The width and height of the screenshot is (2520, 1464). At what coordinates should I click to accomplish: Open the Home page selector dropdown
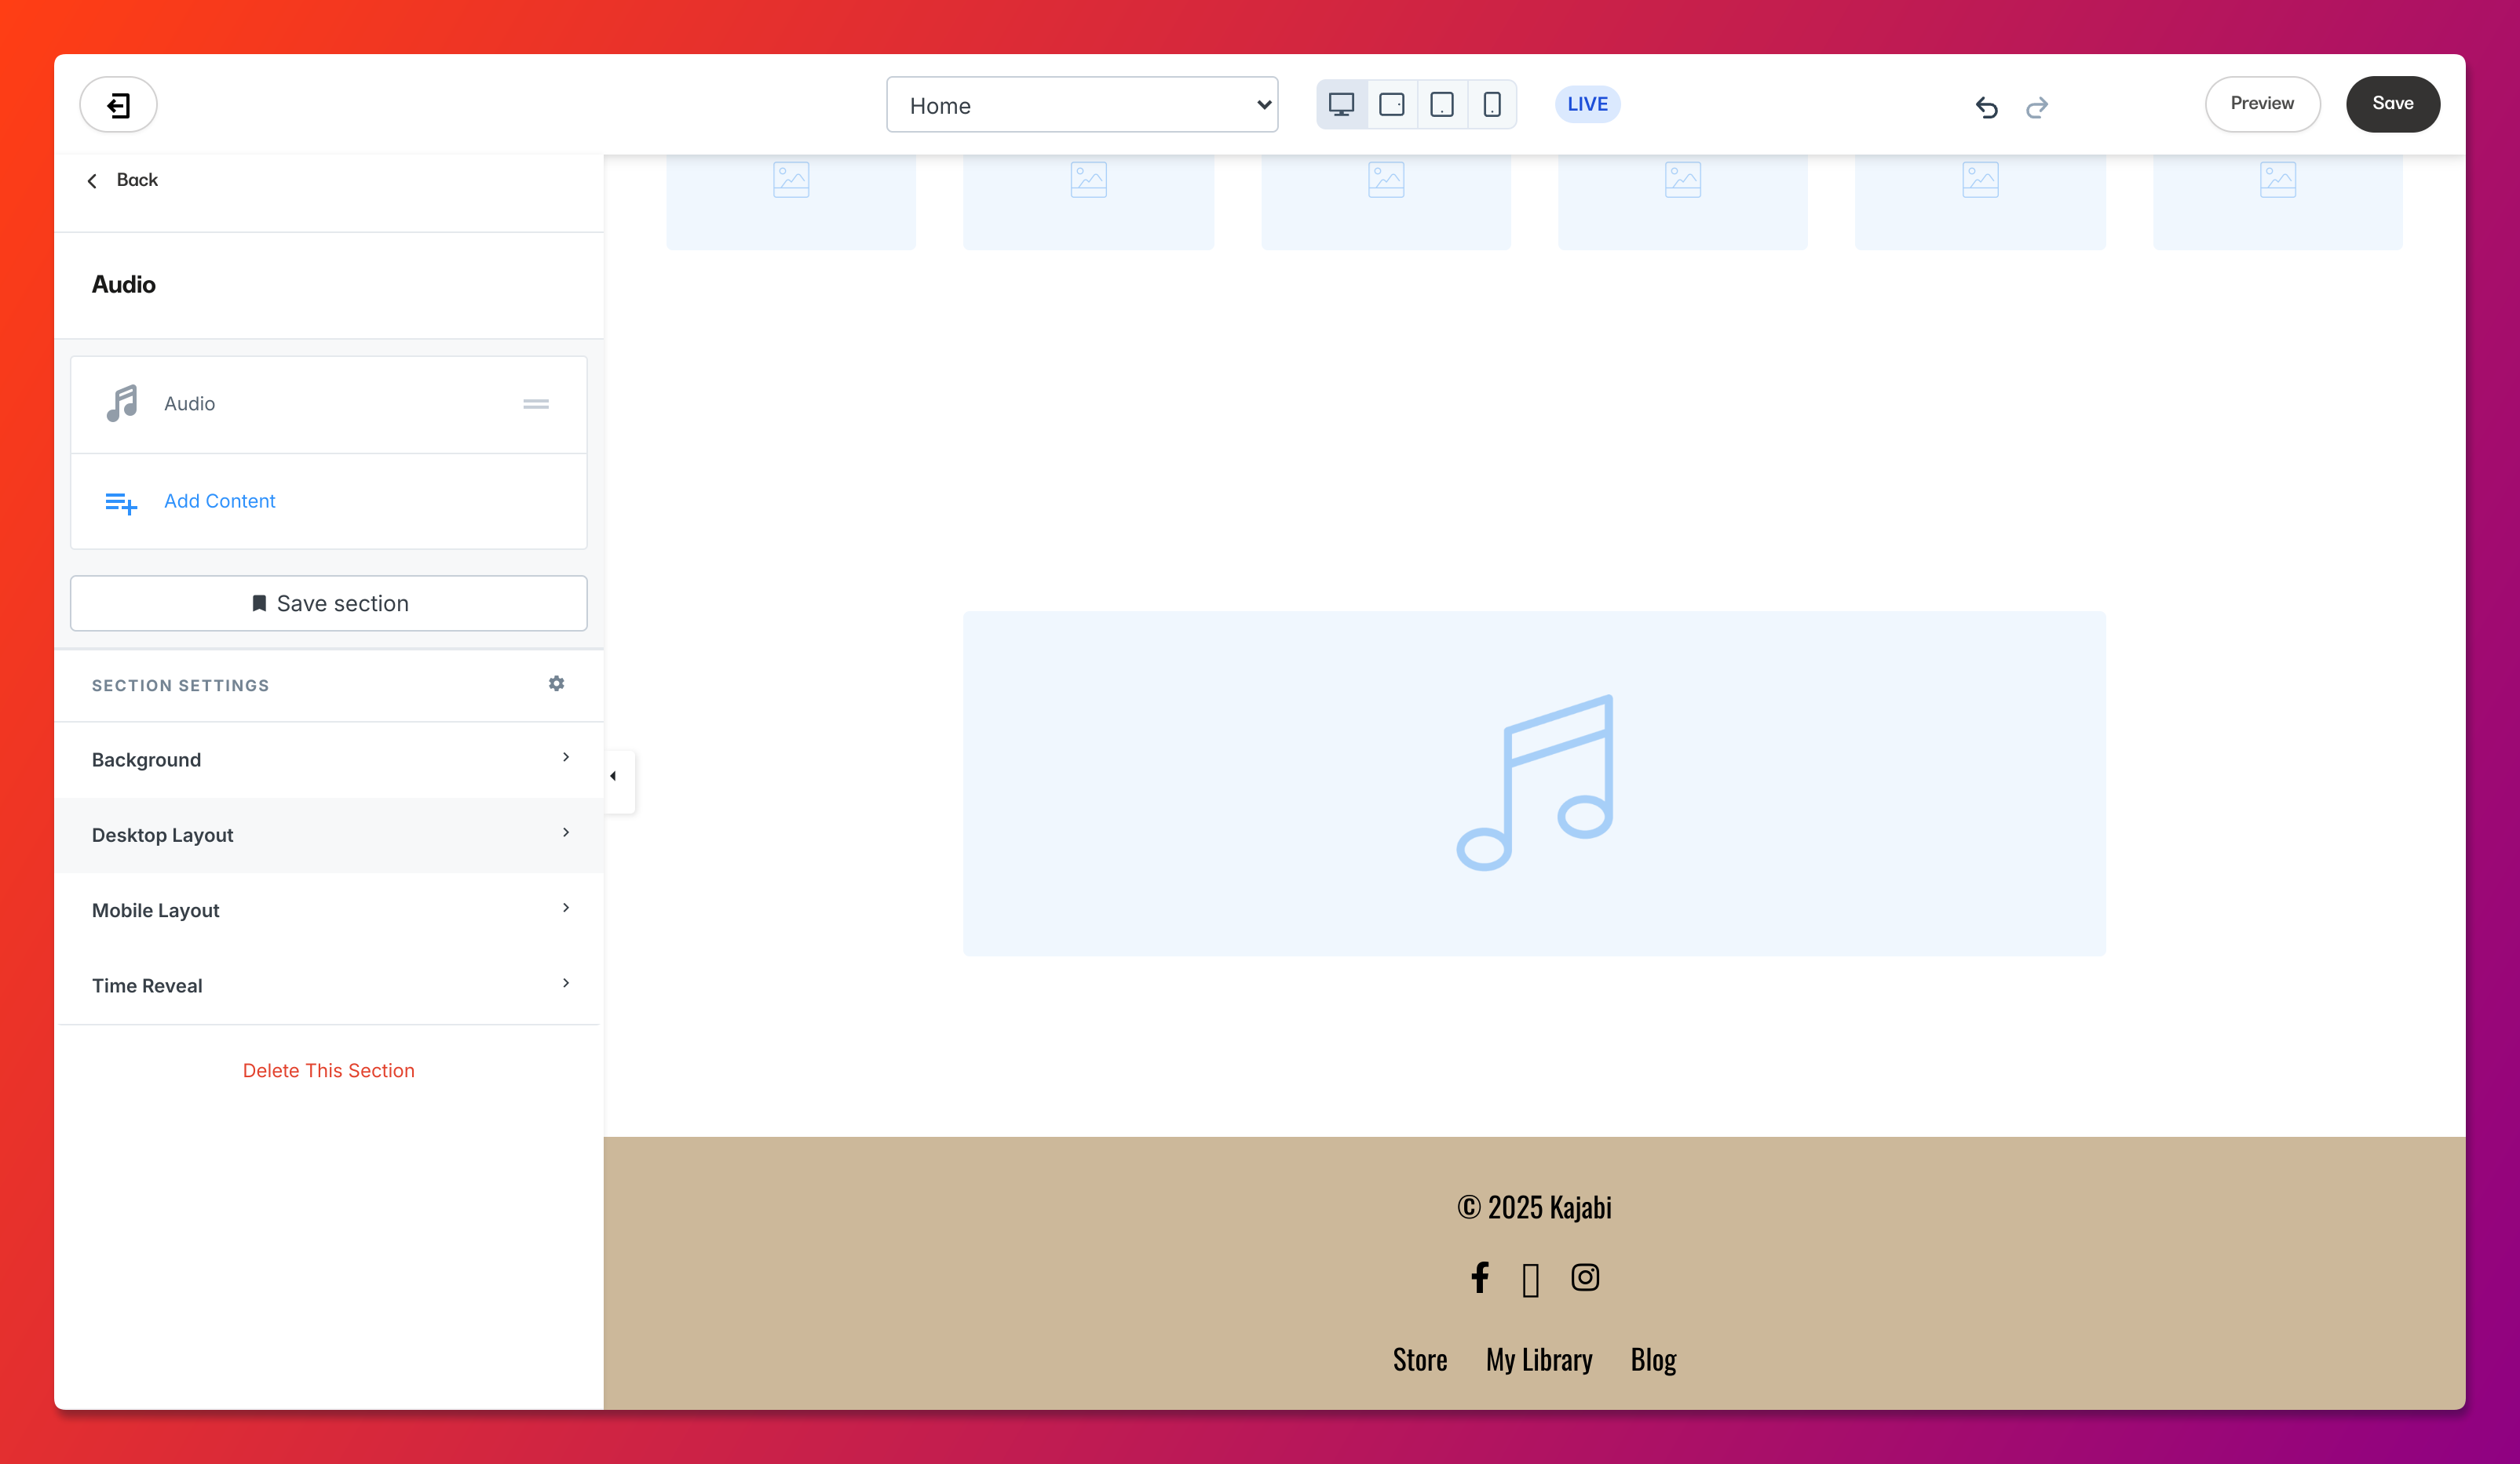tap(1082, 104)
